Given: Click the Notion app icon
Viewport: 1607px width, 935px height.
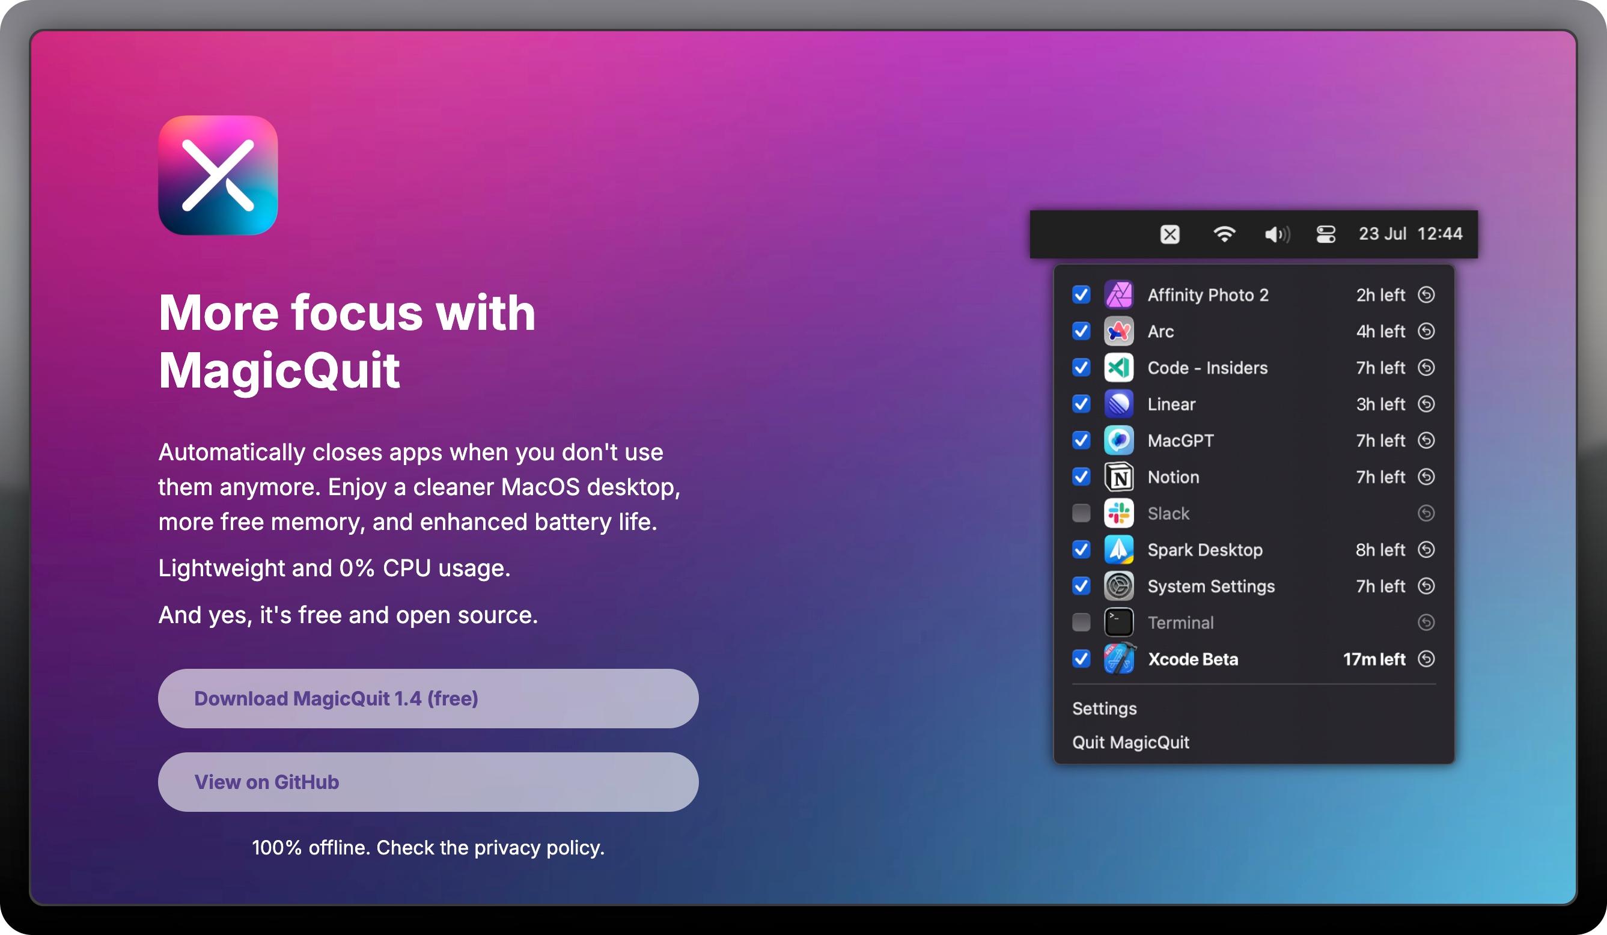Looking at the screenshot, I should pyautogui.click(x=1118, y=477).
